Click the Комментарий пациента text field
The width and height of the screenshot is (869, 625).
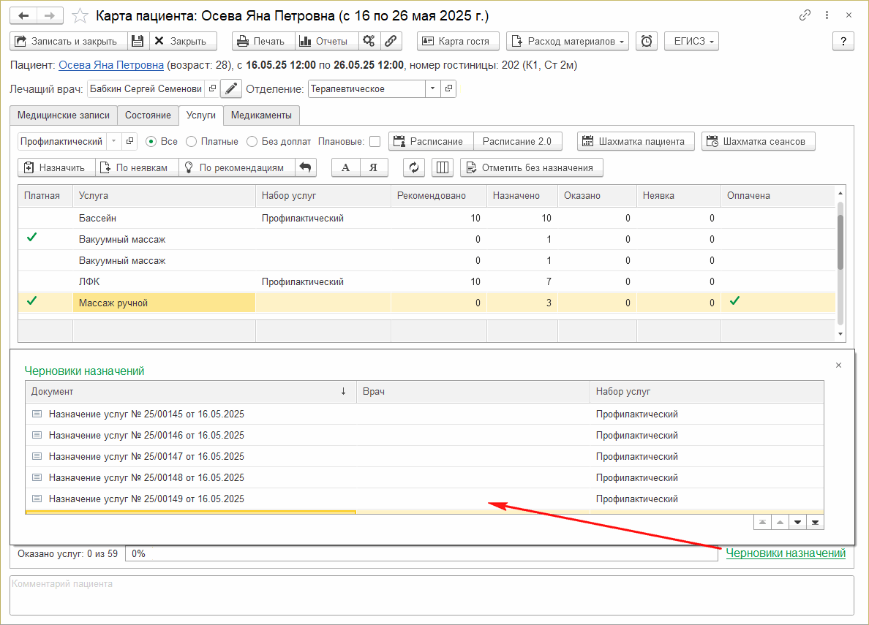[432, 595]
